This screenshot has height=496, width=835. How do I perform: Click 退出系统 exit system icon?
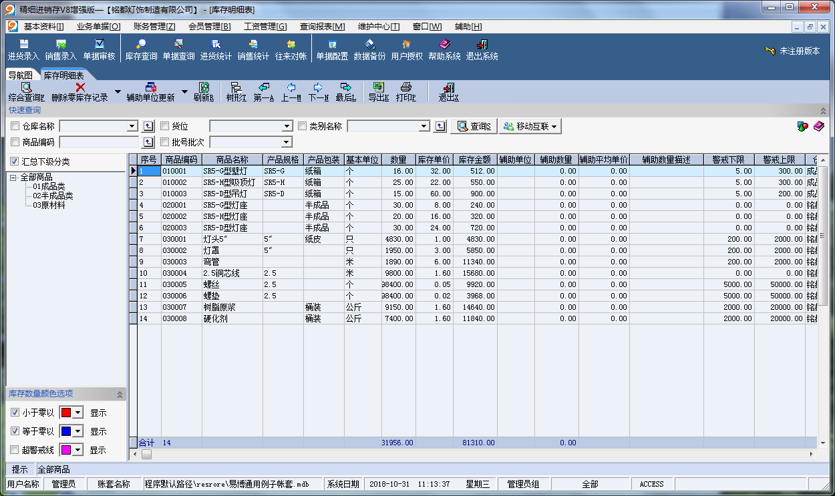pos(482,49)
